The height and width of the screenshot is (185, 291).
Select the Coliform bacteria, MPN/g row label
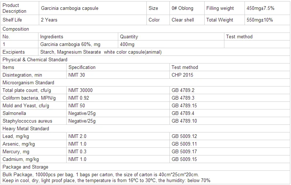tap(29, 98)
